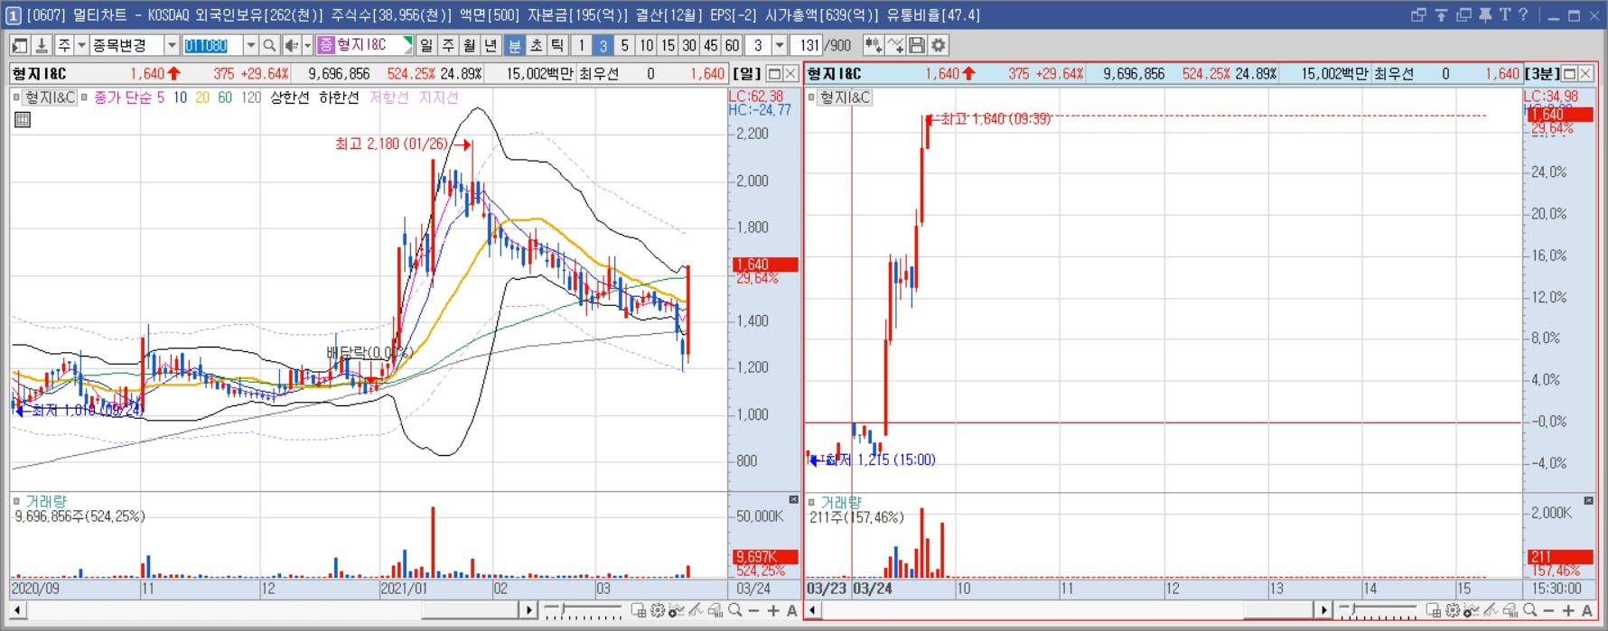Screen dimensions: 1608x631
Task: Switch chart period to 주 (weekly)
Action: [x=448, y=45]
